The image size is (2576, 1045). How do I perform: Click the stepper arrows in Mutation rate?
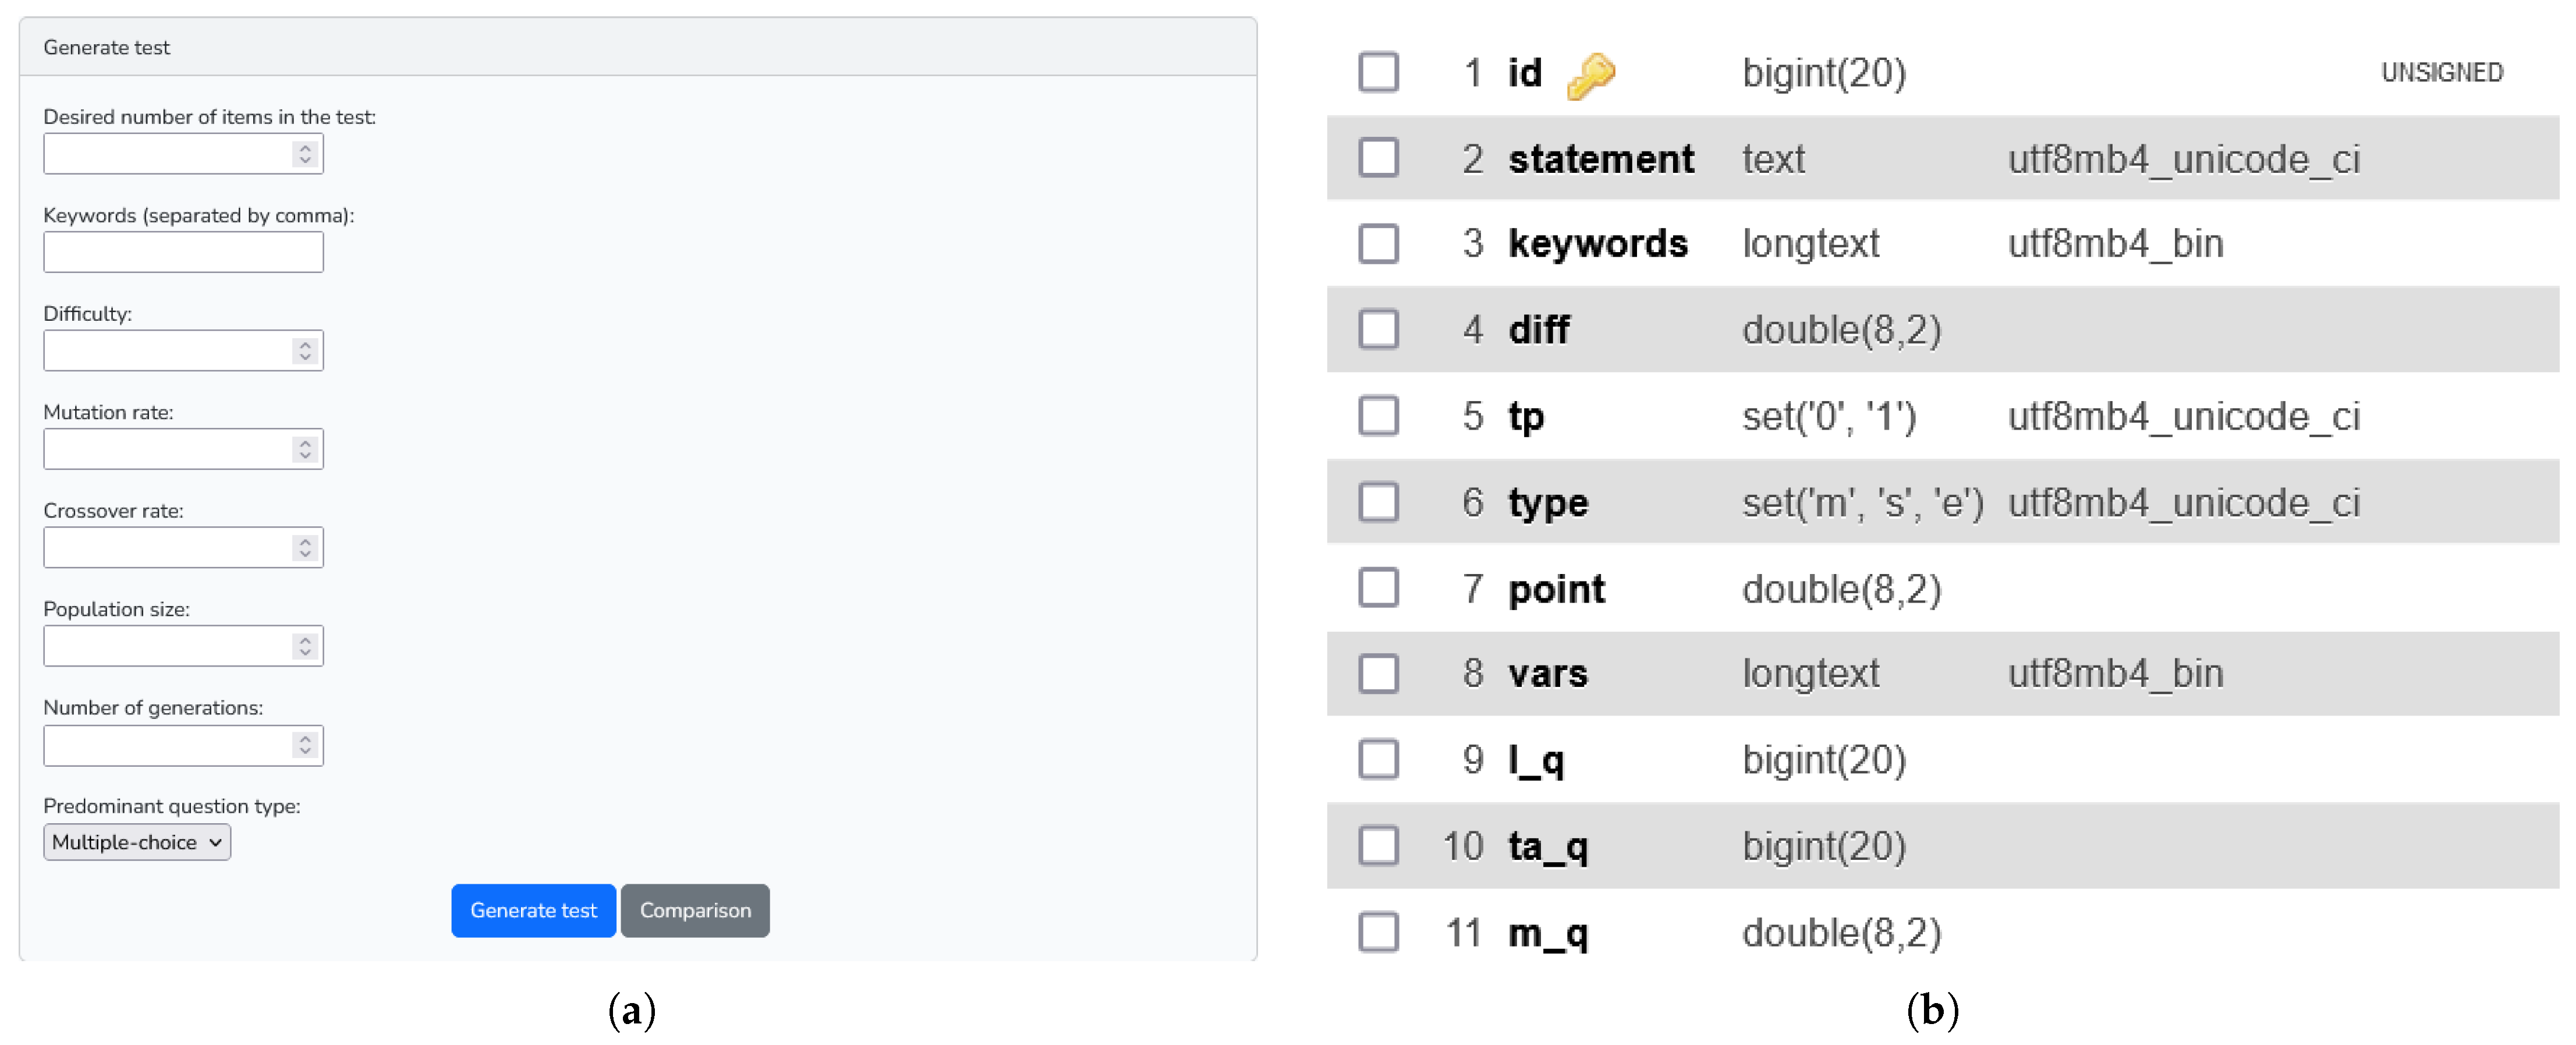(305, 449)
